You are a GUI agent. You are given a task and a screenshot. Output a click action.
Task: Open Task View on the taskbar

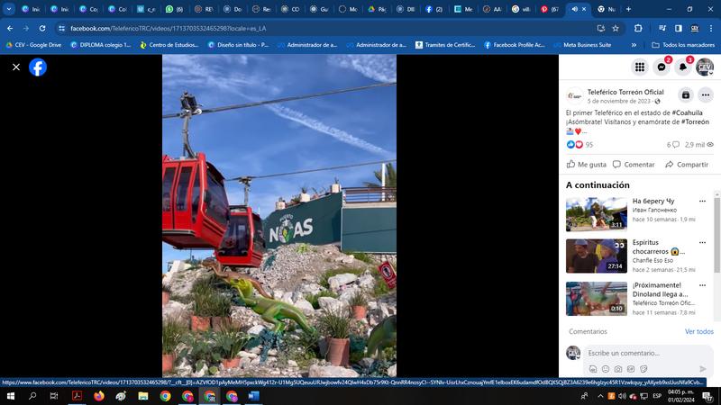[x=54, y=396]
